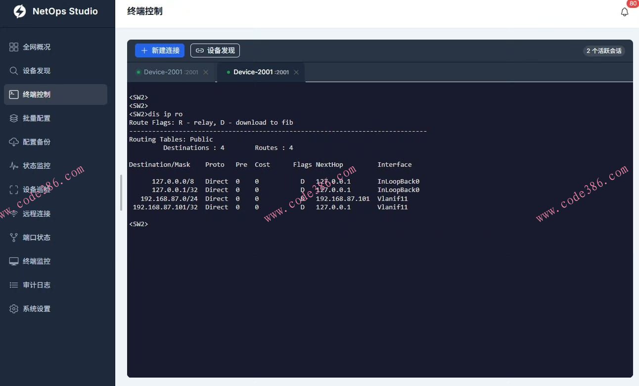Viewport: 639px width, 386px height.
Task: Click the plus icon in 新建连接
Action: [144, 50]
